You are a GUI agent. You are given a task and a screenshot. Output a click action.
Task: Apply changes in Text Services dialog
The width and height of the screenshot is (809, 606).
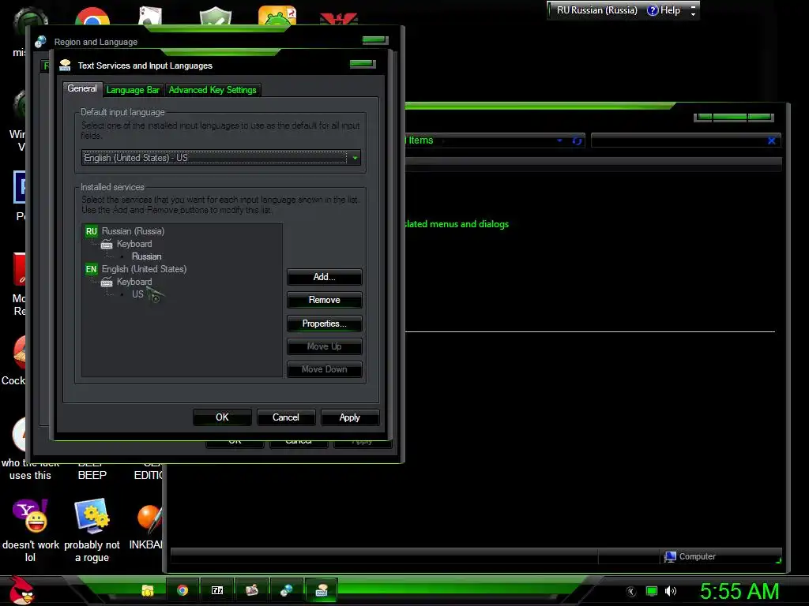point(349,417)
